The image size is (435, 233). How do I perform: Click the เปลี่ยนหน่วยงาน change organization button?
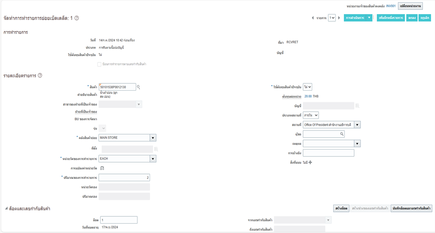410,6
